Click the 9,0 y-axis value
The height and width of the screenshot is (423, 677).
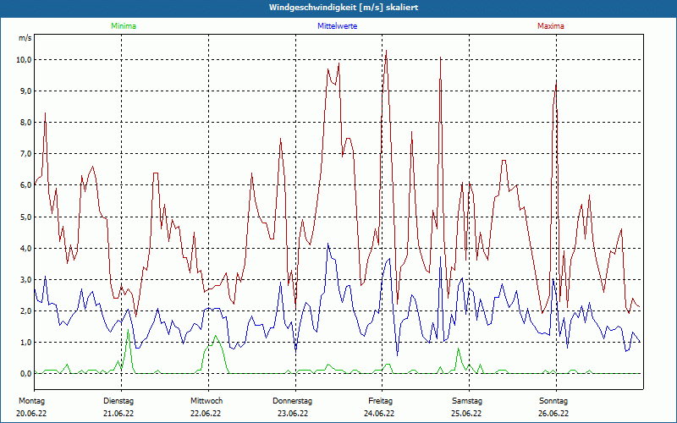25,91
